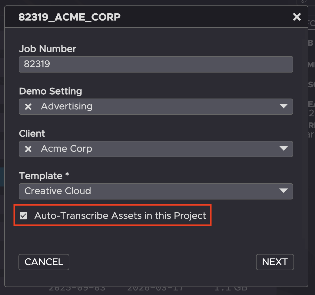Screen dimensions: 315x295
Task: Select the Advertising value in Demo Setting
Action: pos(67,106)
